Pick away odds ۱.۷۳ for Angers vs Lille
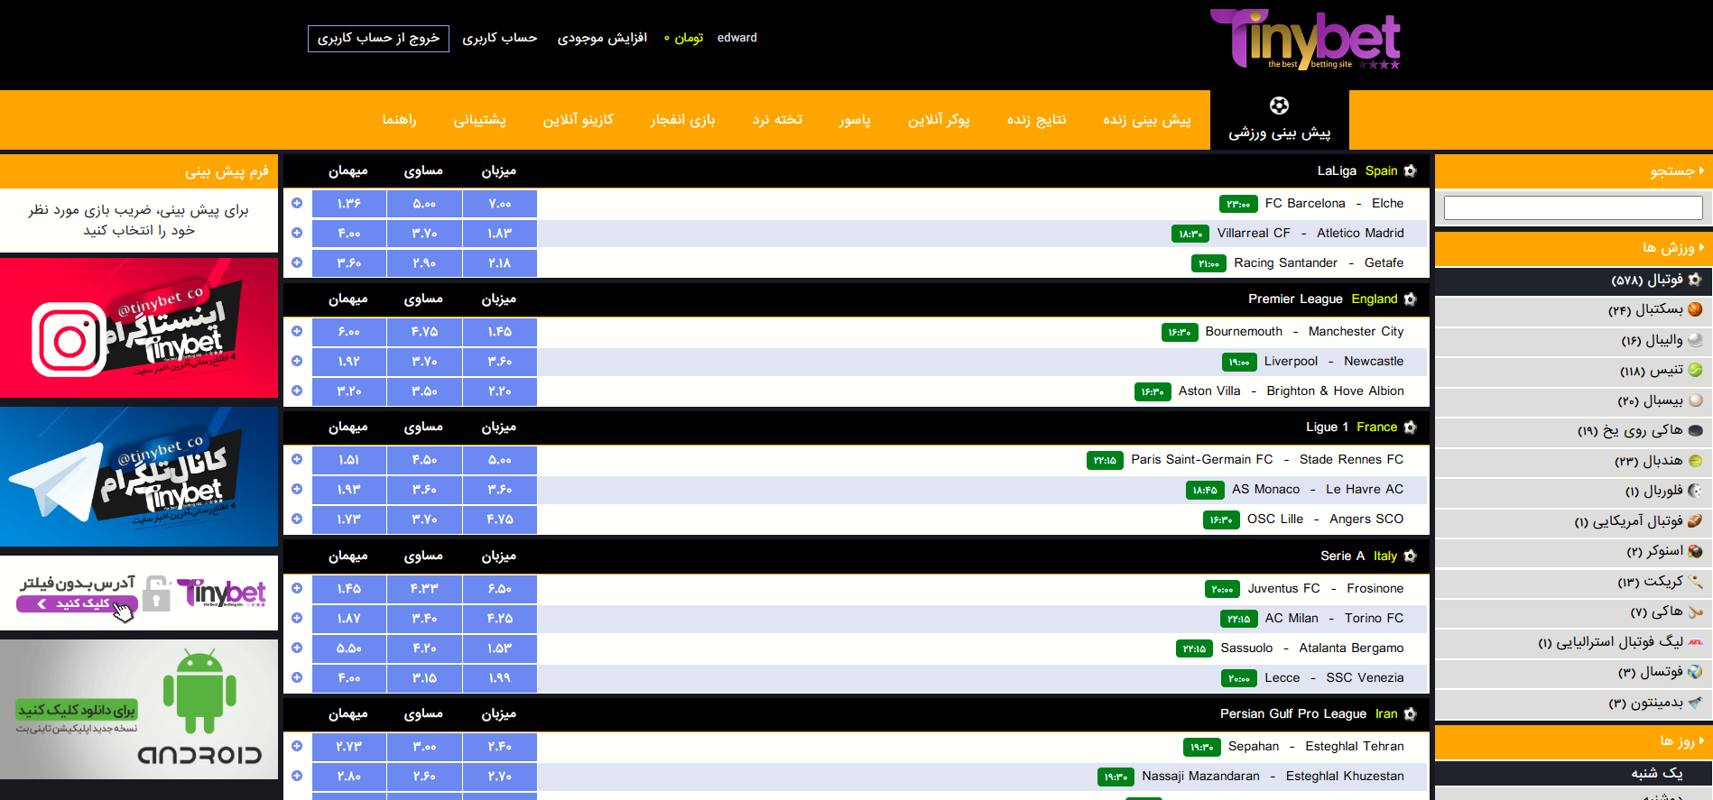Image resolution: width=1713 pixels, height=800 pixels. (349, 520)
